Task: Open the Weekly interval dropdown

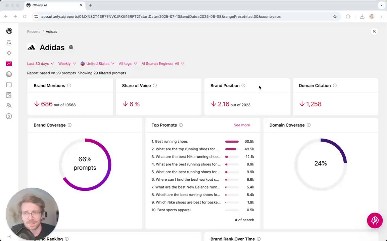Action: 67,64
